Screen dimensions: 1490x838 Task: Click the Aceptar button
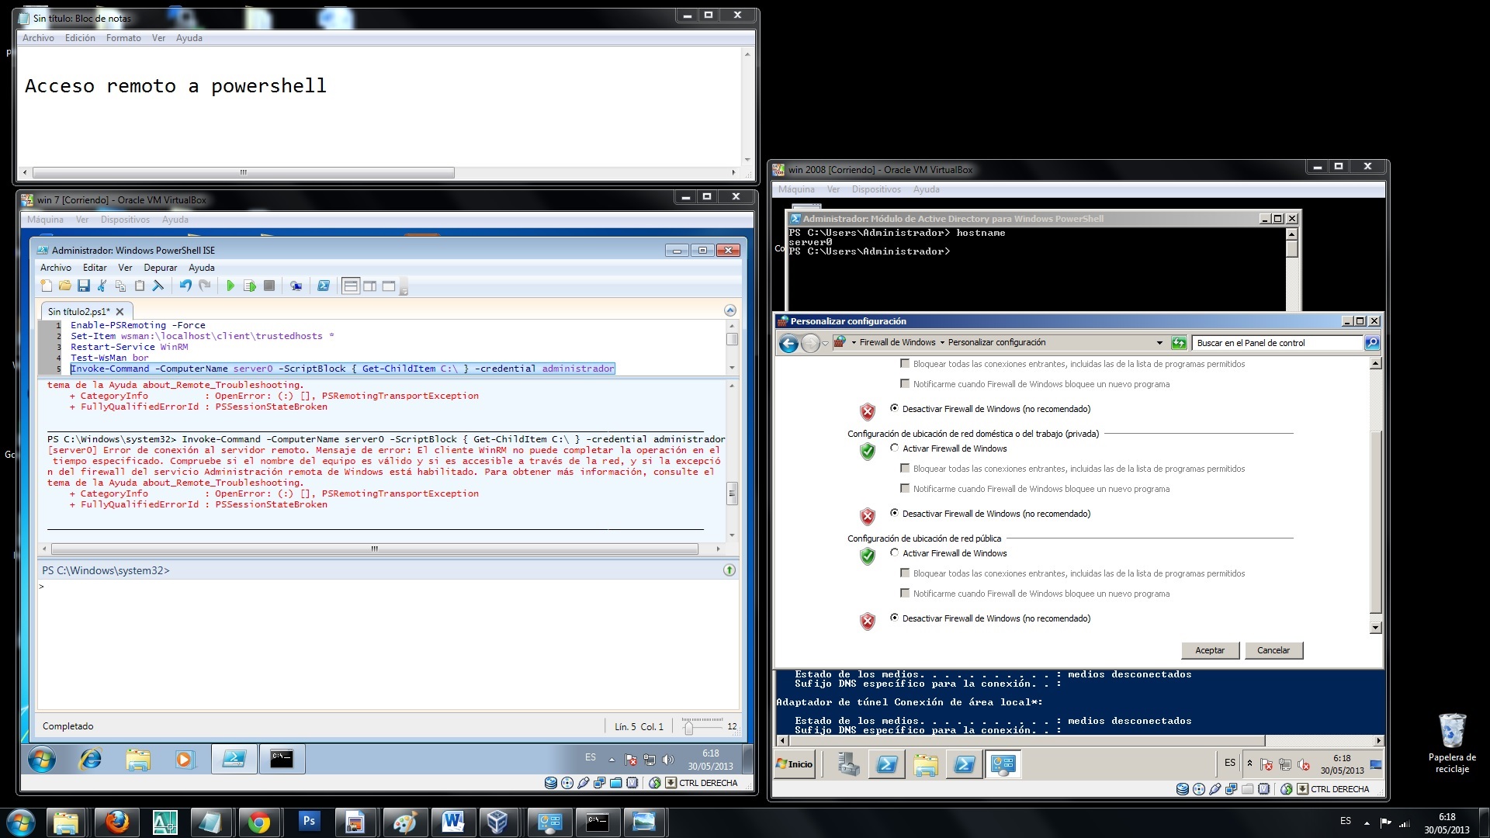[1209, 650]
